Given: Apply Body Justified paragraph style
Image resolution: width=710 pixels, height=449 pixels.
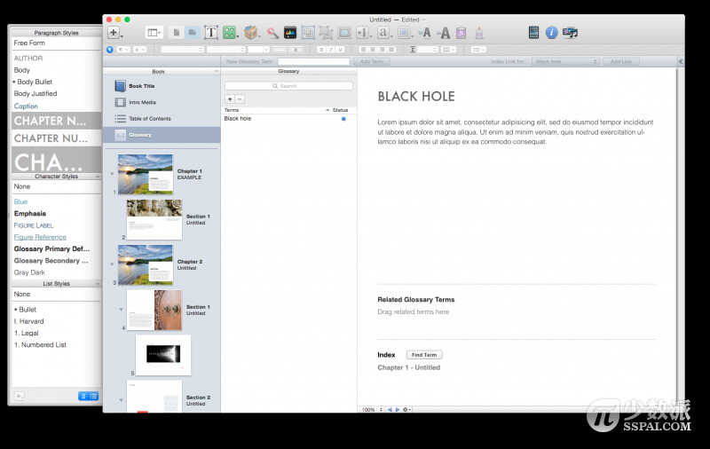Looking at the screenshot, I should 35,94.
